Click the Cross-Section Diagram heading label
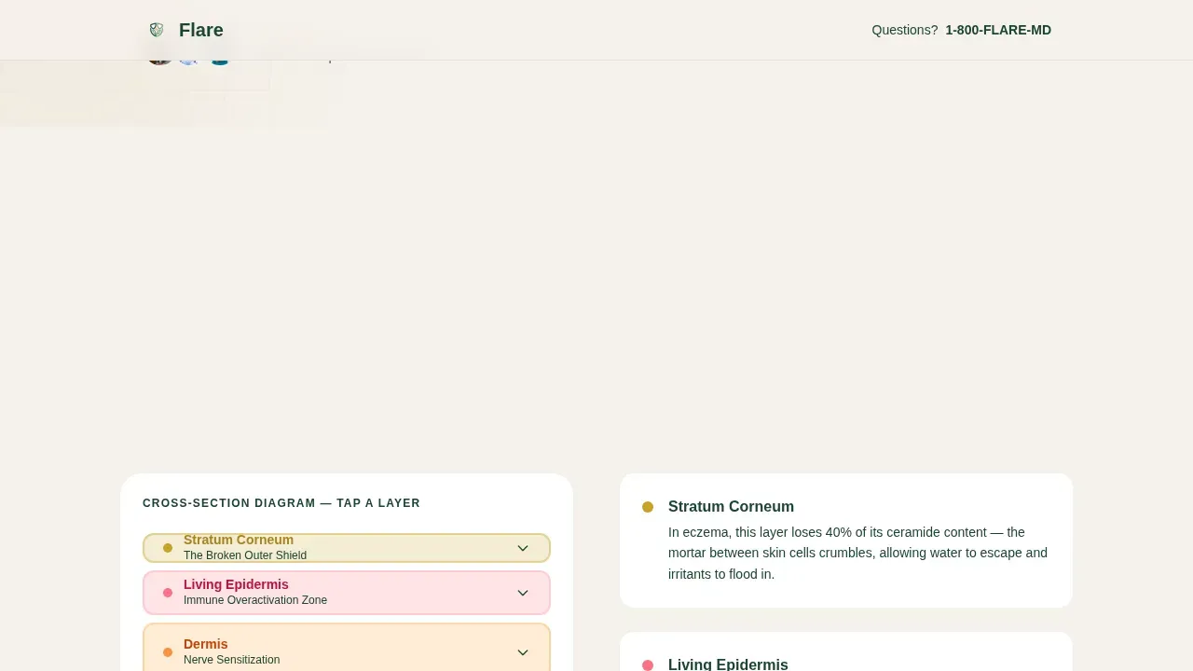The width and height of the screenshot is (1193, 671). coord(281,503)
